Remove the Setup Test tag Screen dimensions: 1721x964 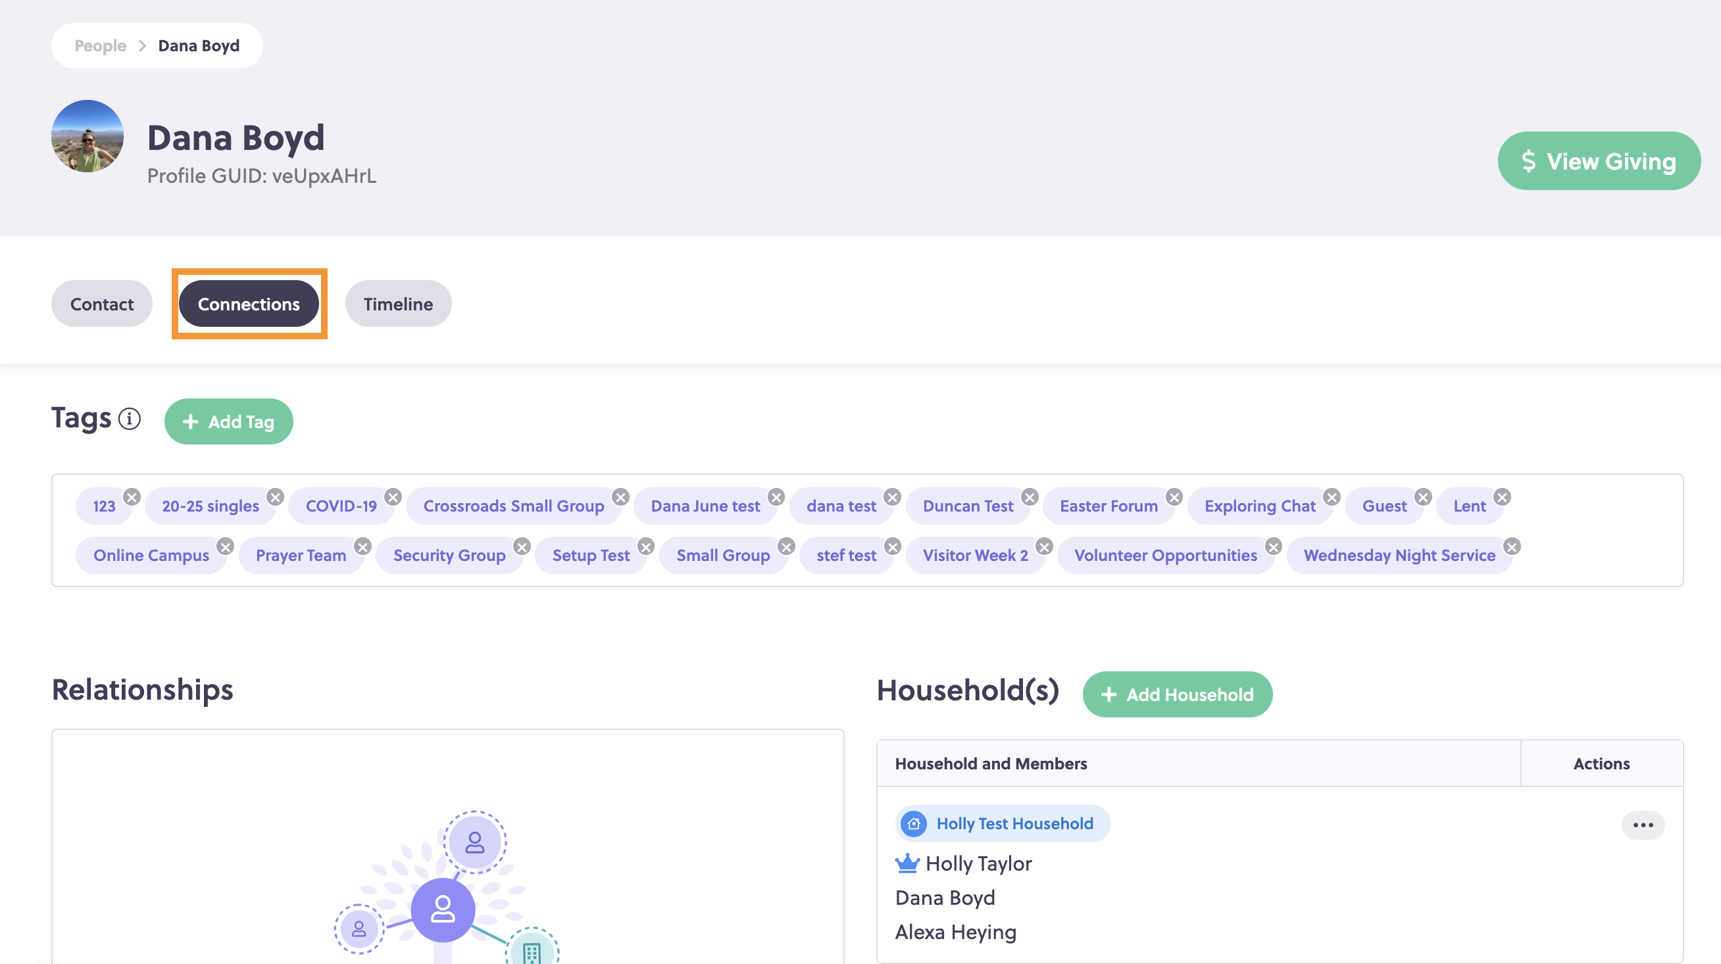pyautogui.click(x=645, y=546)
